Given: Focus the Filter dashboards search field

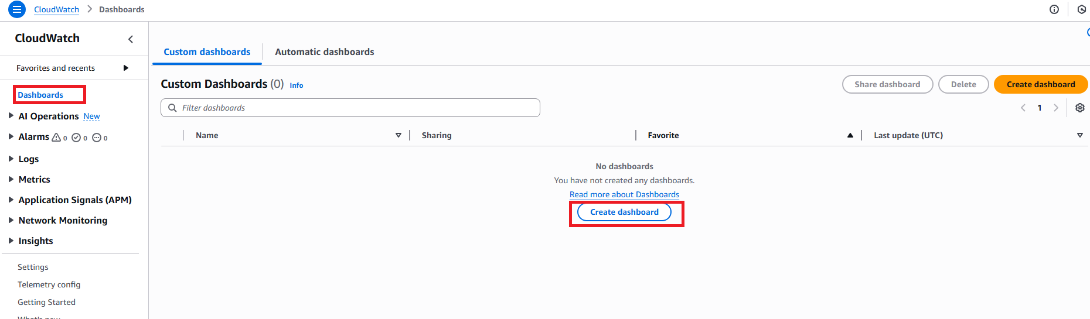Looking at the screenshot, I should [350, 108].
